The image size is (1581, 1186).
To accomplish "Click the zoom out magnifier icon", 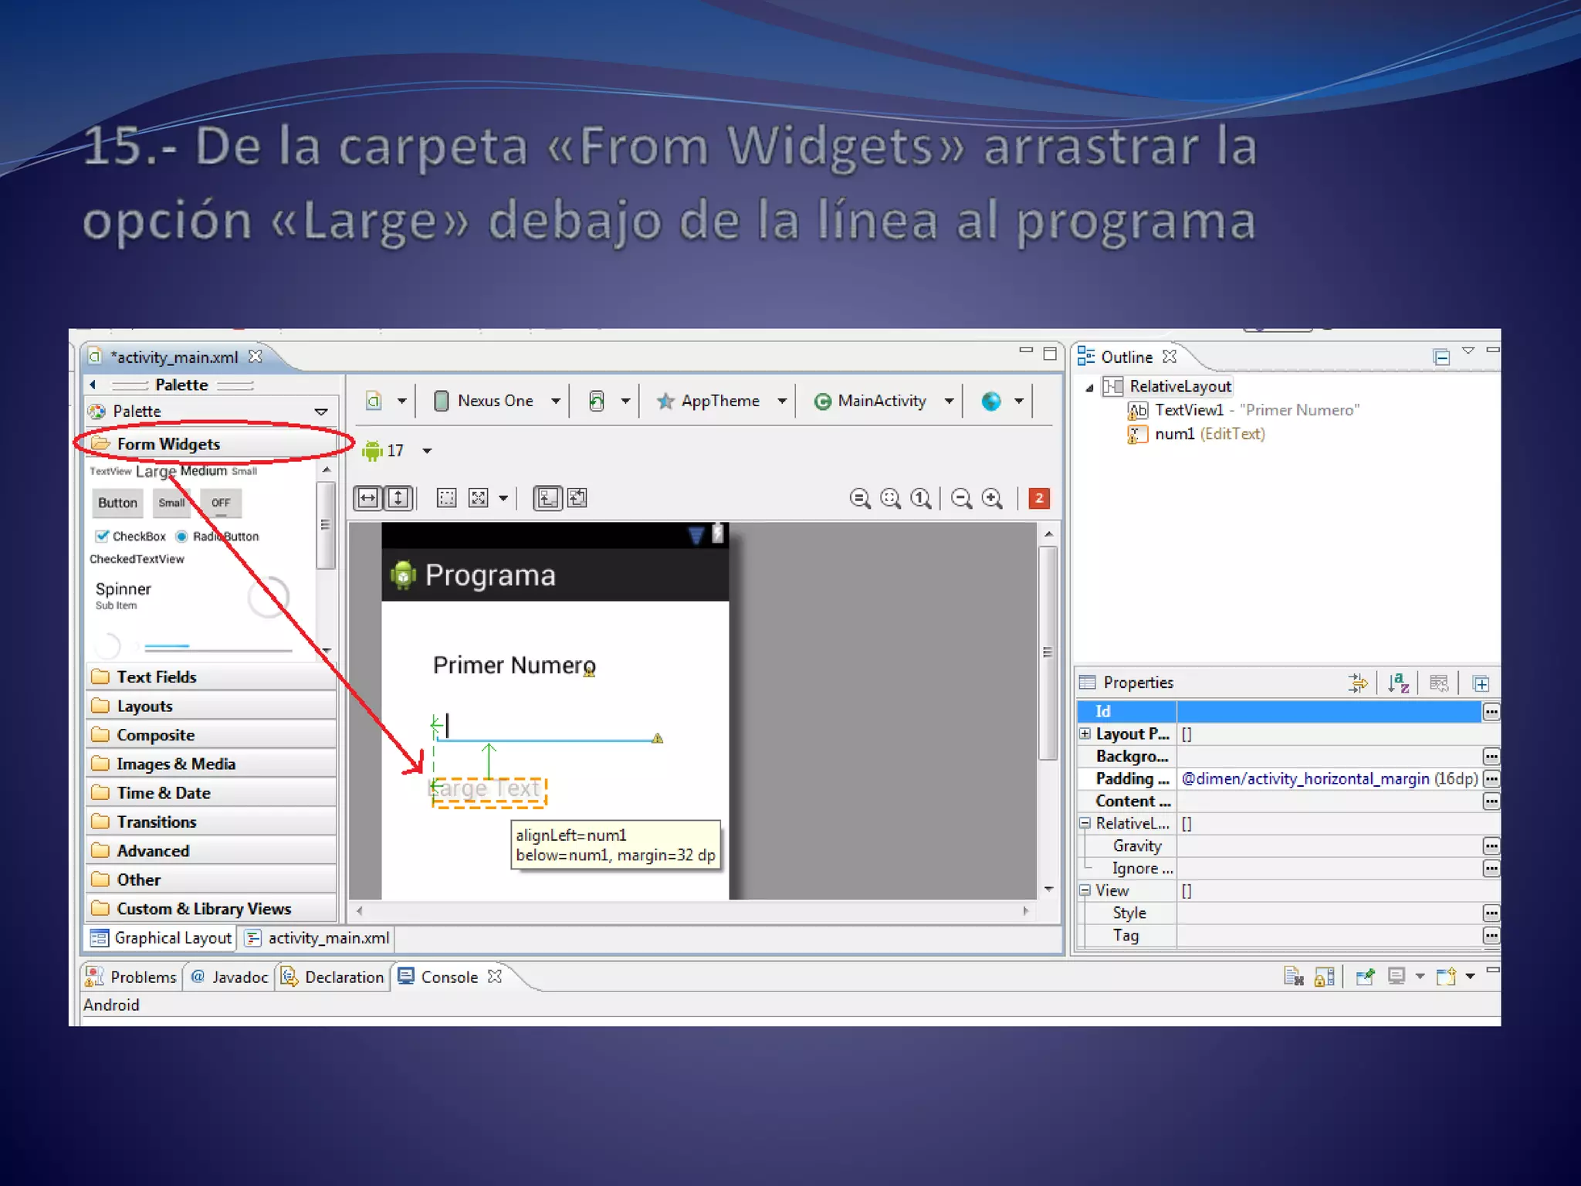I will tap(961, 499).
